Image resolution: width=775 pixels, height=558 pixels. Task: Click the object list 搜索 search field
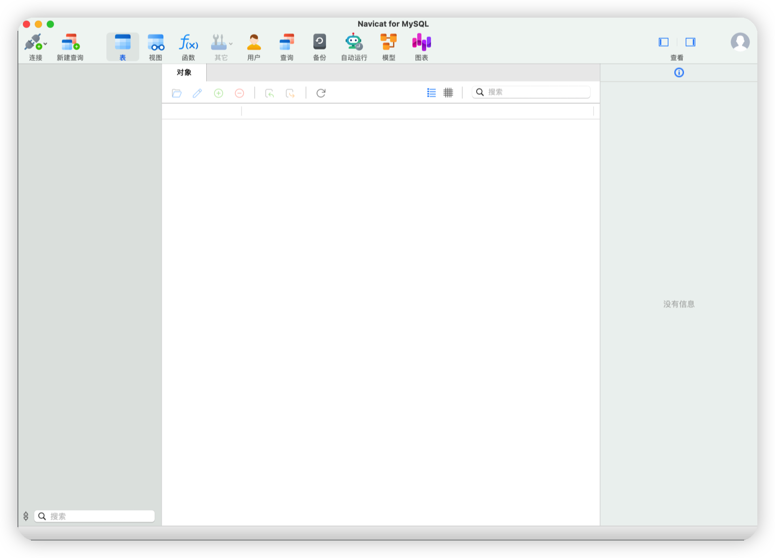tap(531, 92)
